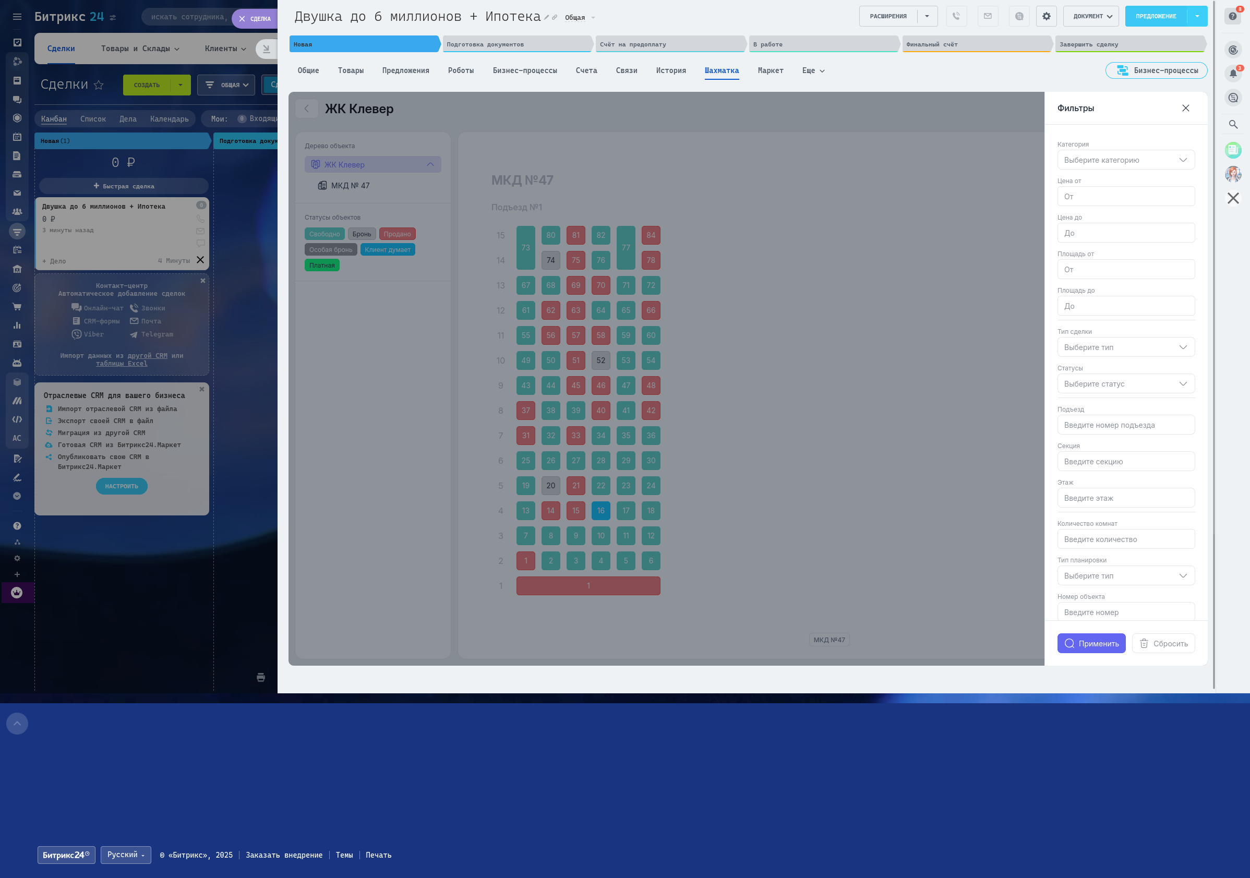
Task: Toggle the Продано status filter chip
Action: tap(397, 234)
